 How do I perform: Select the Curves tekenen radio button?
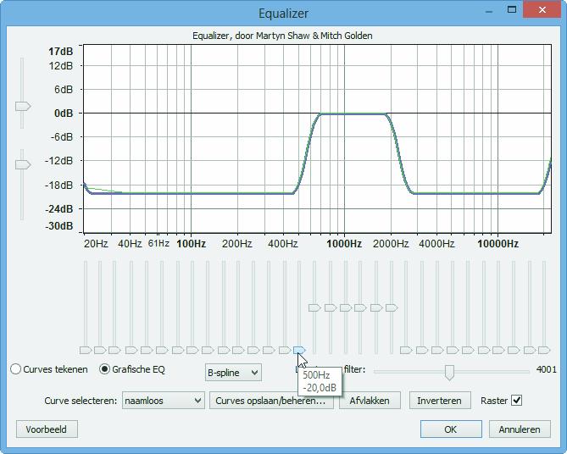16,369
